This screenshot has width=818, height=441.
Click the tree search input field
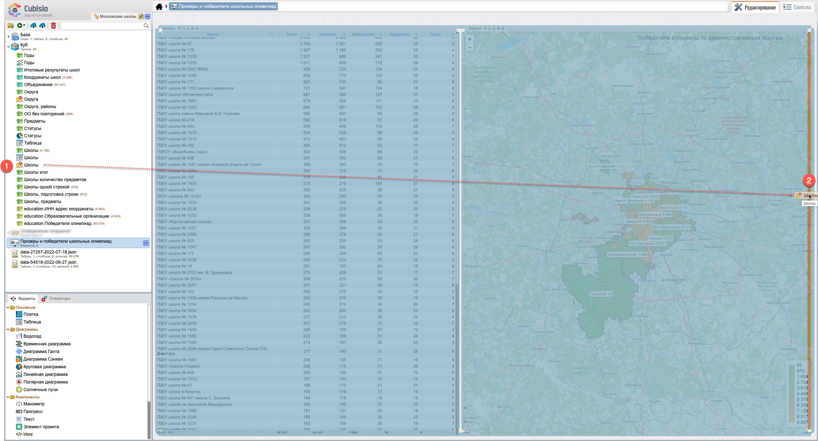click(x=102, y=26)
